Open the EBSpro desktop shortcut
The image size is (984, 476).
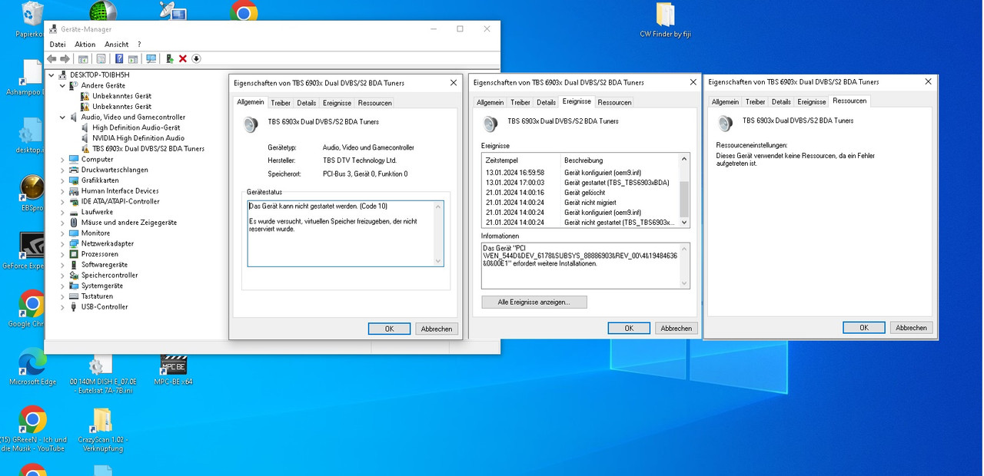point(32,193)
